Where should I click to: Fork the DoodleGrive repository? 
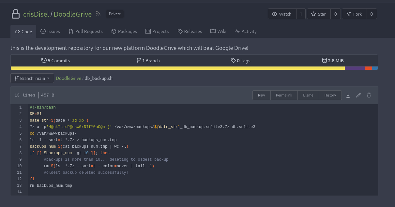354,14
